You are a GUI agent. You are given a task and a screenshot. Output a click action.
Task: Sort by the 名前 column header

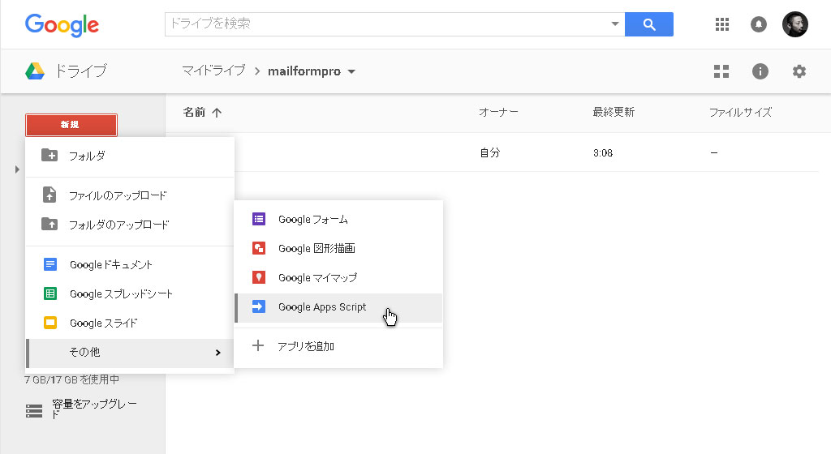click(x=195, y=113)
